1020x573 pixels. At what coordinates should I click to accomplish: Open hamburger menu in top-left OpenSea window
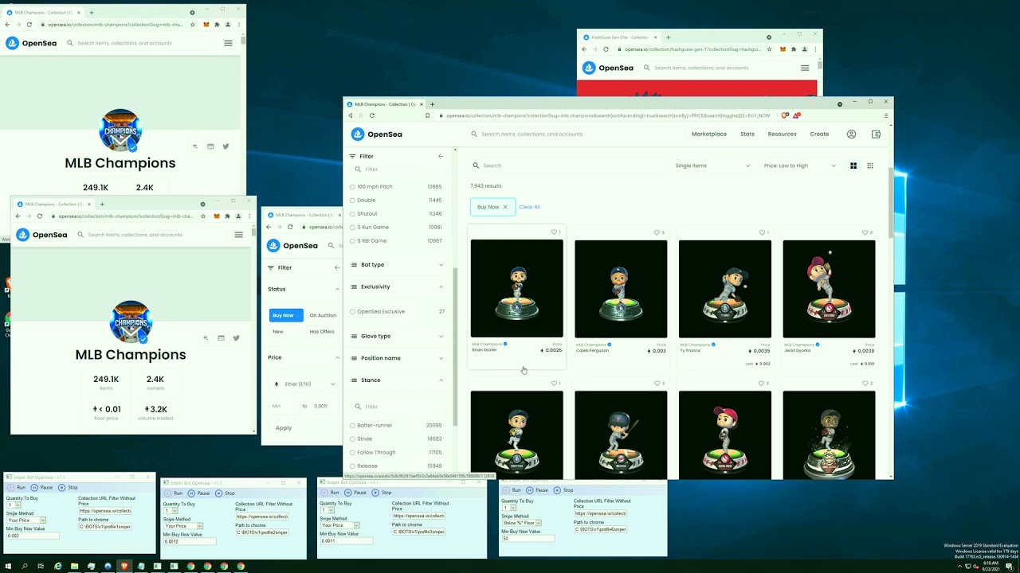tap(228, 43)
